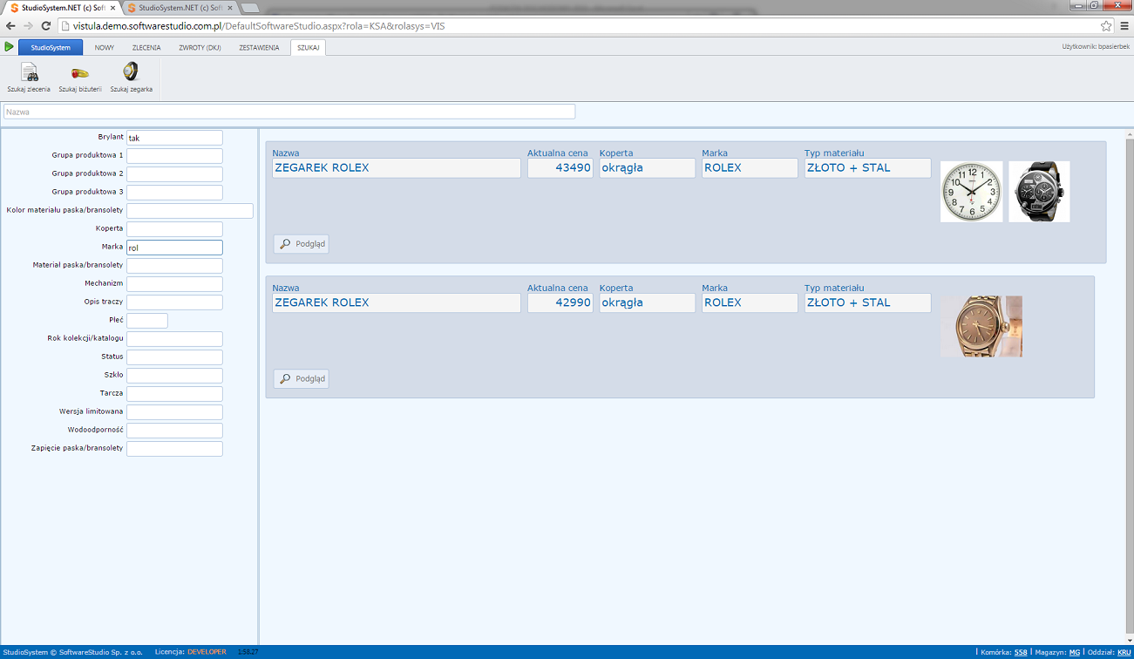The image size is (1134, 659).
Task: Click Grupa produktowa 3 field
Action: click(174, 193)
